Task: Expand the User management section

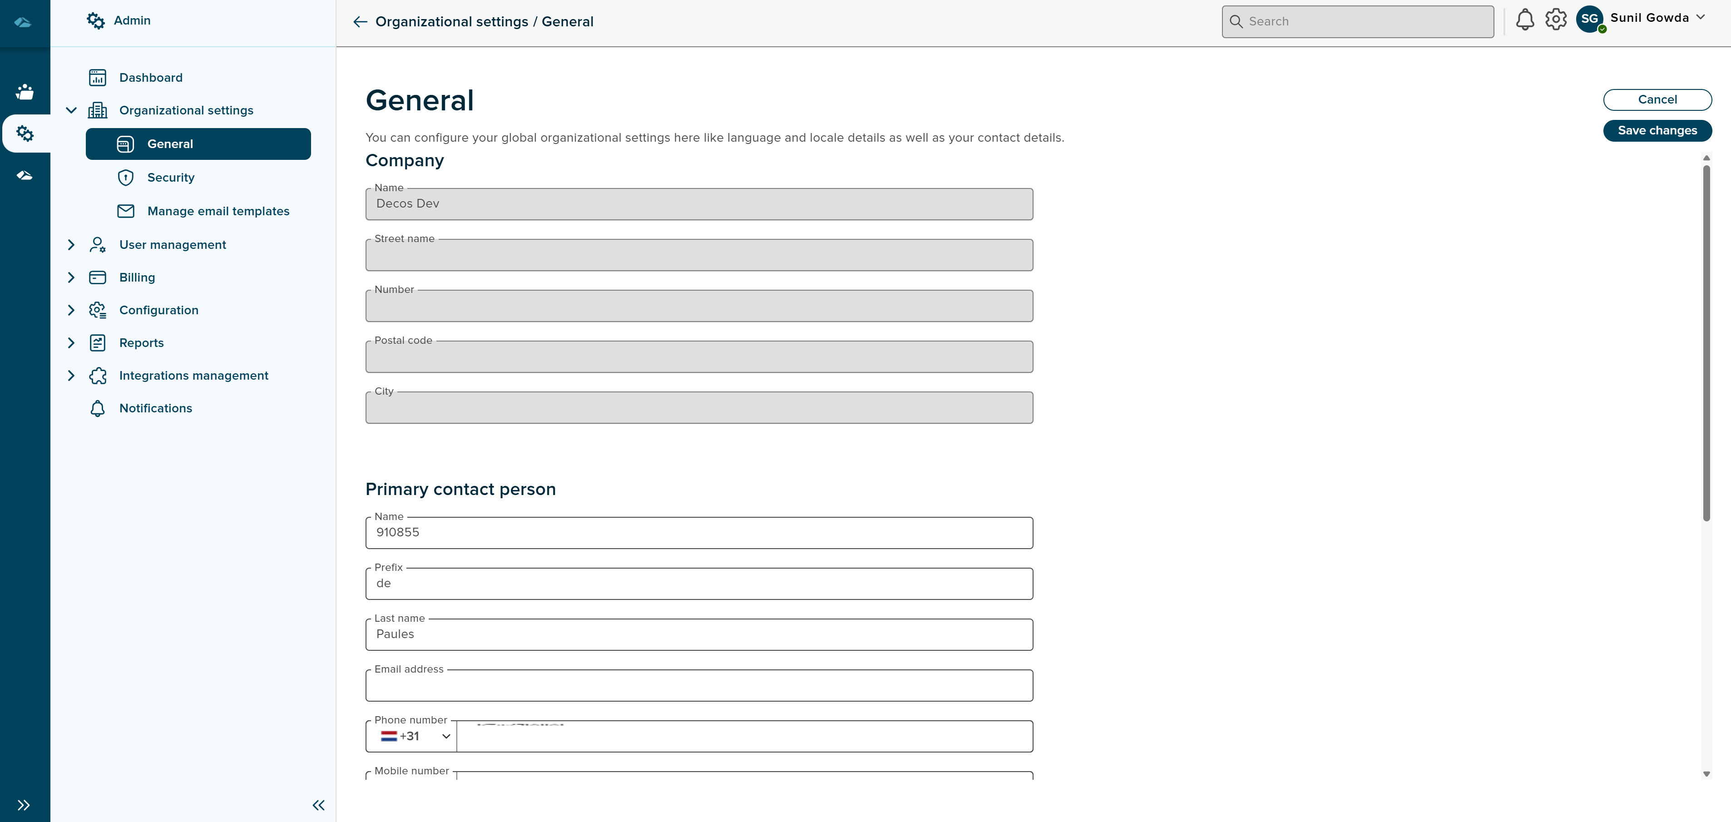Action: click(71, 245)
